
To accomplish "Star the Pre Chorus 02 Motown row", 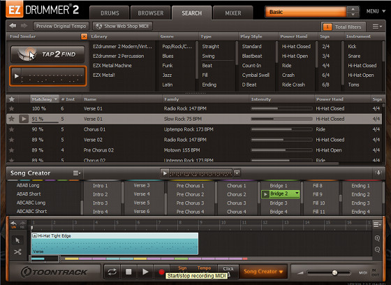I will (11, 150).
